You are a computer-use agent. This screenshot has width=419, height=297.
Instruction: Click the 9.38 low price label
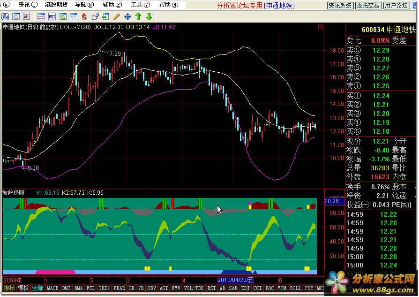pos(33,168)
